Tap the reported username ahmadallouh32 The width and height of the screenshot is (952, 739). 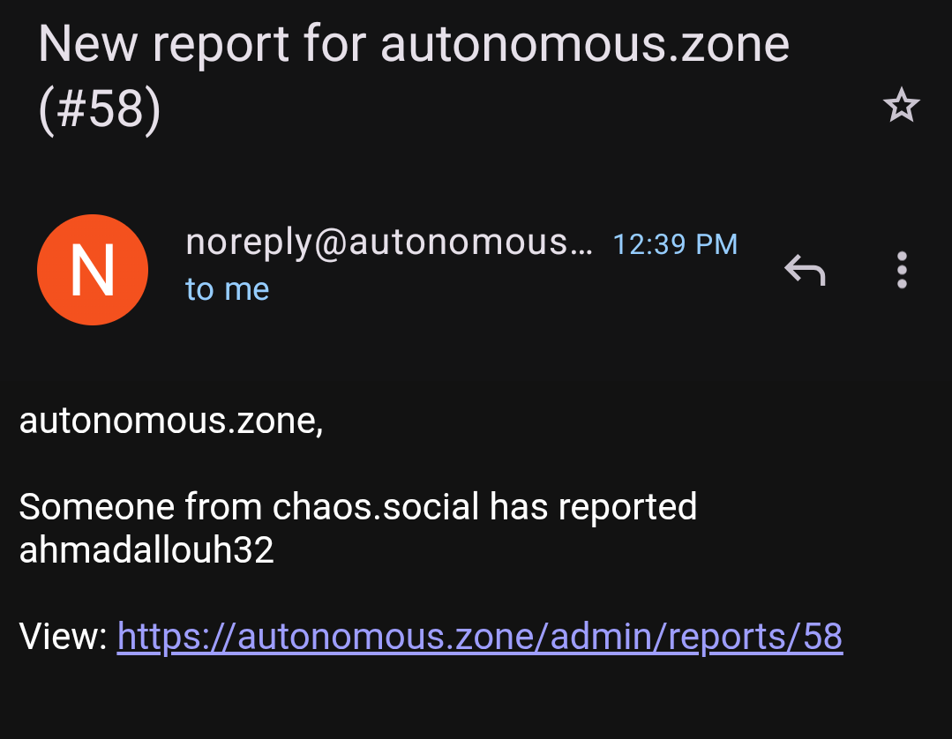pos(146,549)
